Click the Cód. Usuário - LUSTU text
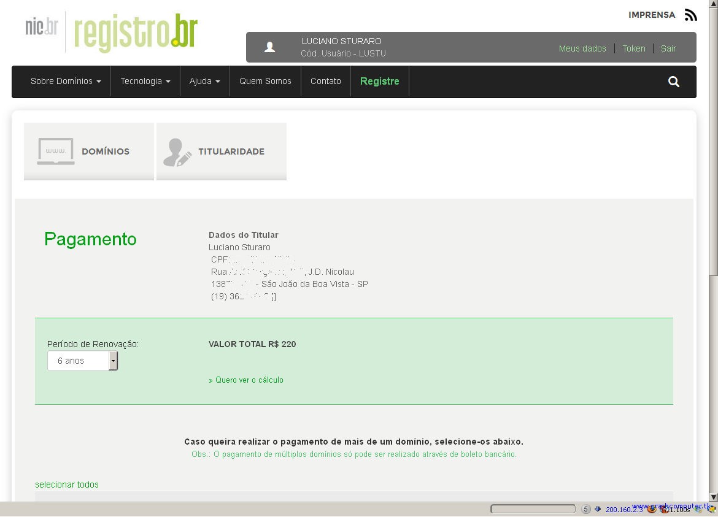Viewport: 718px width, 517px height. pos(343,53)
